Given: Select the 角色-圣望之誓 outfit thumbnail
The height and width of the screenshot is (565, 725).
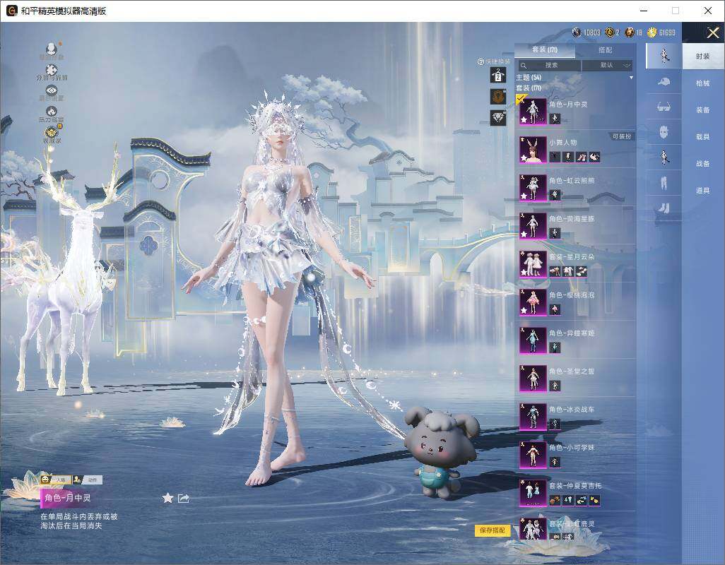Looking at the screenshot, I should tap(533, 379).
